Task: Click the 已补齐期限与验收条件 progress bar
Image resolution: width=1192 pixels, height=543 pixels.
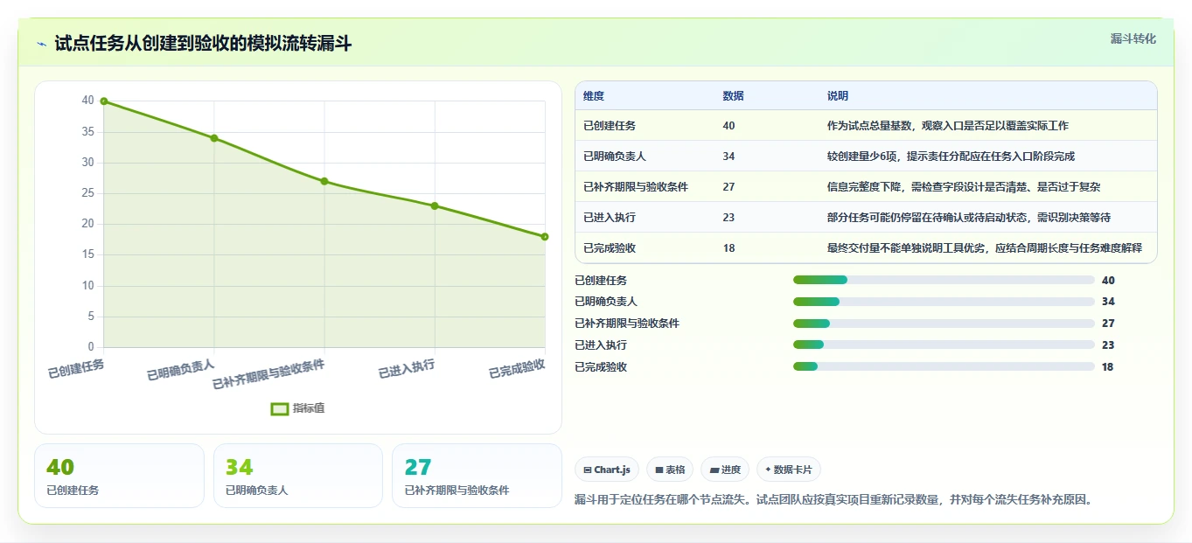Action: 944,324
